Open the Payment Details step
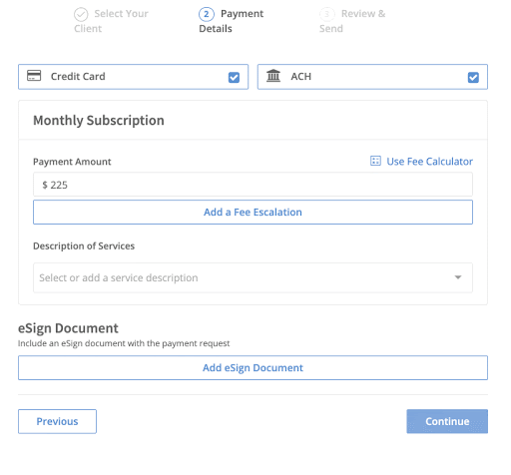Screen dimensions: 511x475 232,21
